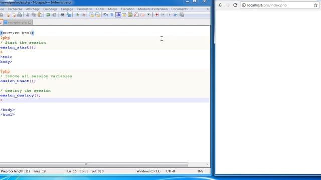Click the "session_start();" code line
The image size is (321, 180).
(18, 48)
